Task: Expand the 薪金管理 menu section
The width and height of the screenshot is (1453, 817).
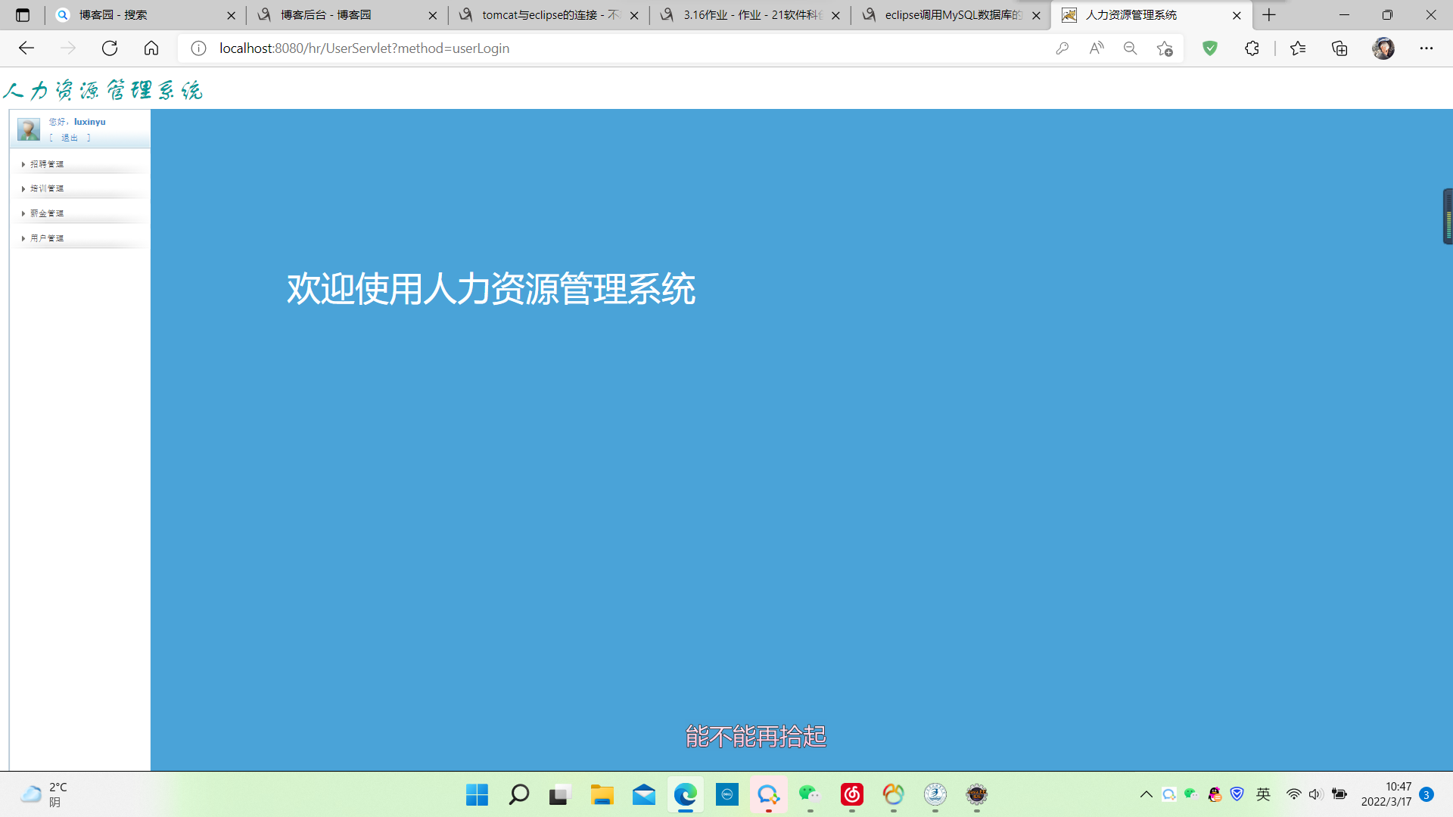Action: coord(47,213)
